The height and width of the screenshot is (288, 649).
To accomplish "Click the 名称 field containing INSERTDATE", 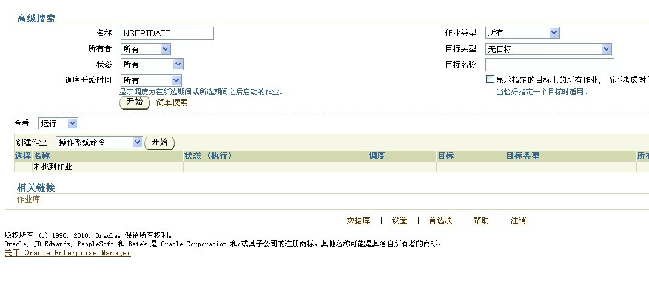I will pyautogui.click(x=167, y=33).
